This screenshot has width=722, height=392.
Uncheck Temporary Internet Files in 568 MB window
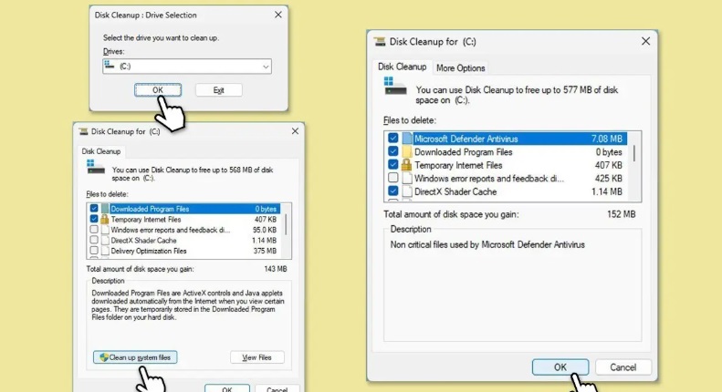pyautogui.click(x=94, y=219)
